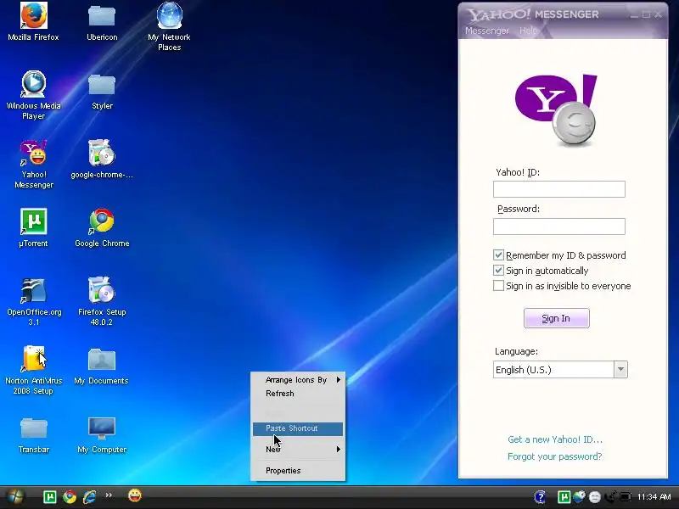Viewport: 679px width, 509px height.
Task: Click the Yahoo Messenger logo image
Action: pos(556,111)
